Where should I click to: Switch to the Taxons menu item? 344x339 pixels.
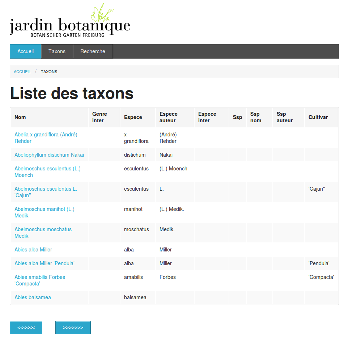(x=57, y=51)
